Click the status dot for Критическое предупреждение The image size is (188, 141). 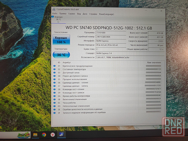point(54,66)
